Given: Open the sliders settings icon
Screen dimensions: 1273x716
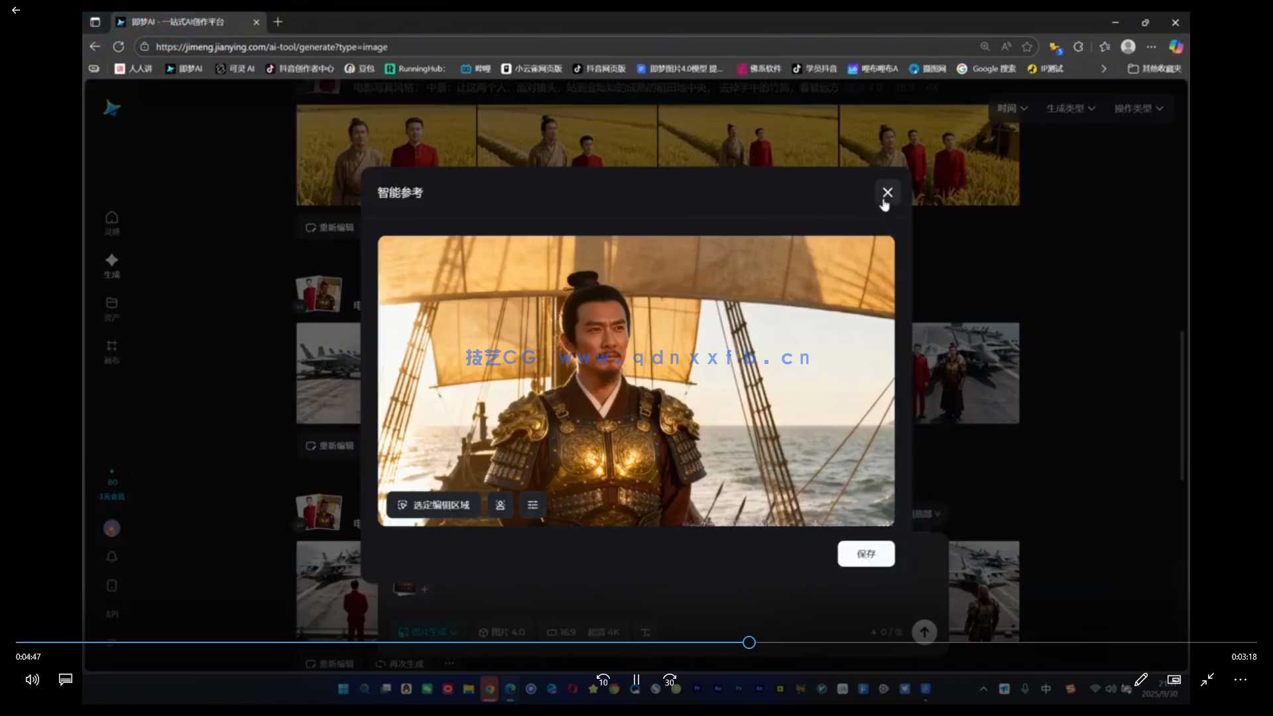Looking at the screenshot, I should pos(532,505).
